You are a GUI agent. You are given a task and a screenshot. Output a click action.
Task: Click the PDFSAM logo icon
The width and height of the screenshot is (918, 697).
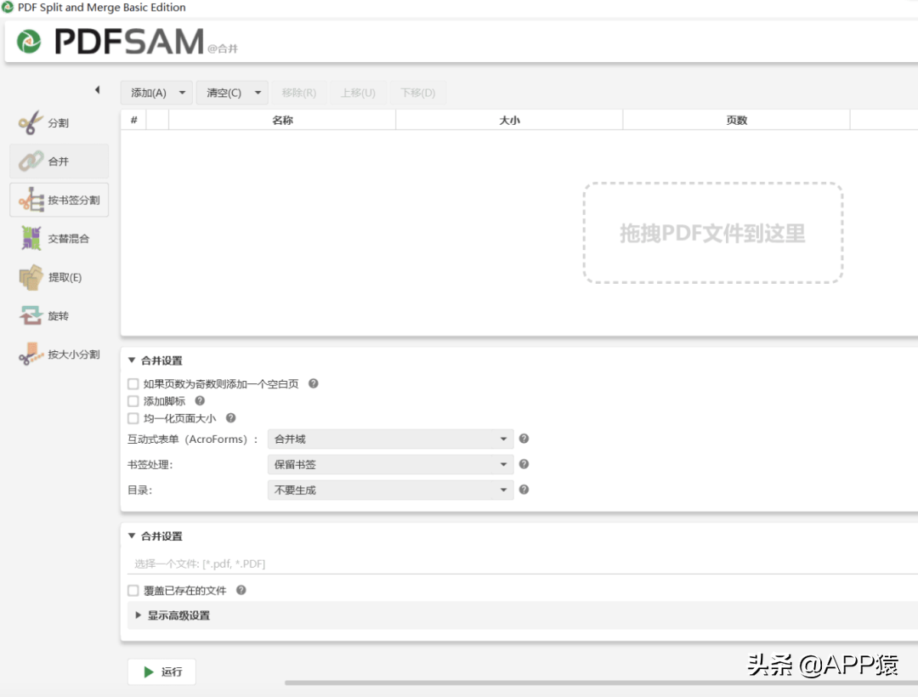click(x=28, y=41)
